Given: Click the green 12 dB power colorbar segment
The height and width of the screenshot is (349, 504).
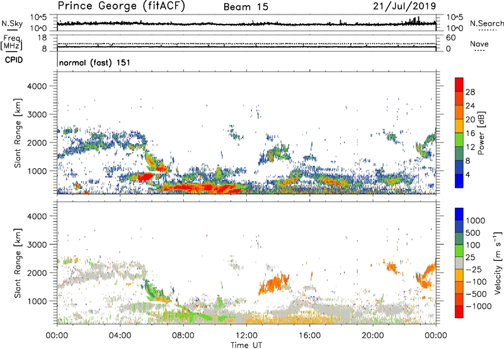Looking at the screenshot, I should [x=459, y=140].
